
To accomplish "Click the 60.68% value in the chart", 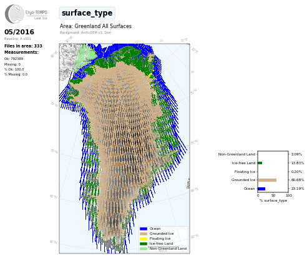I will (x=298, y=180).
